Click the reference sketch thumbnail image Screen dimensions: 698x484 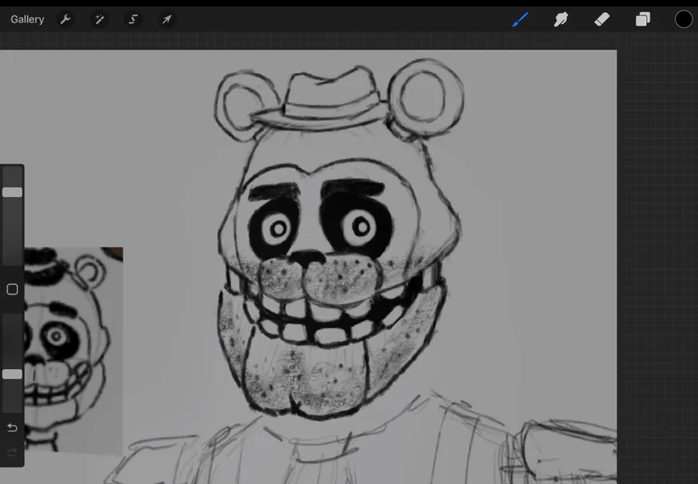click(74, 351)
